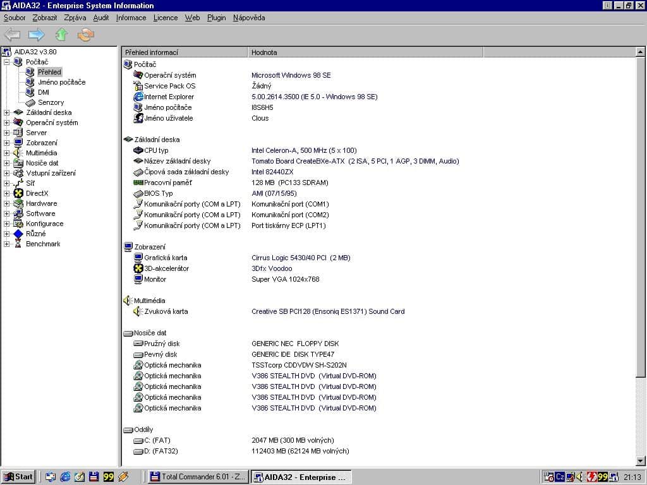Click the vertical scrollbar thumb
The height and width of the screenshot is (485, 647).
click(641, 217)
